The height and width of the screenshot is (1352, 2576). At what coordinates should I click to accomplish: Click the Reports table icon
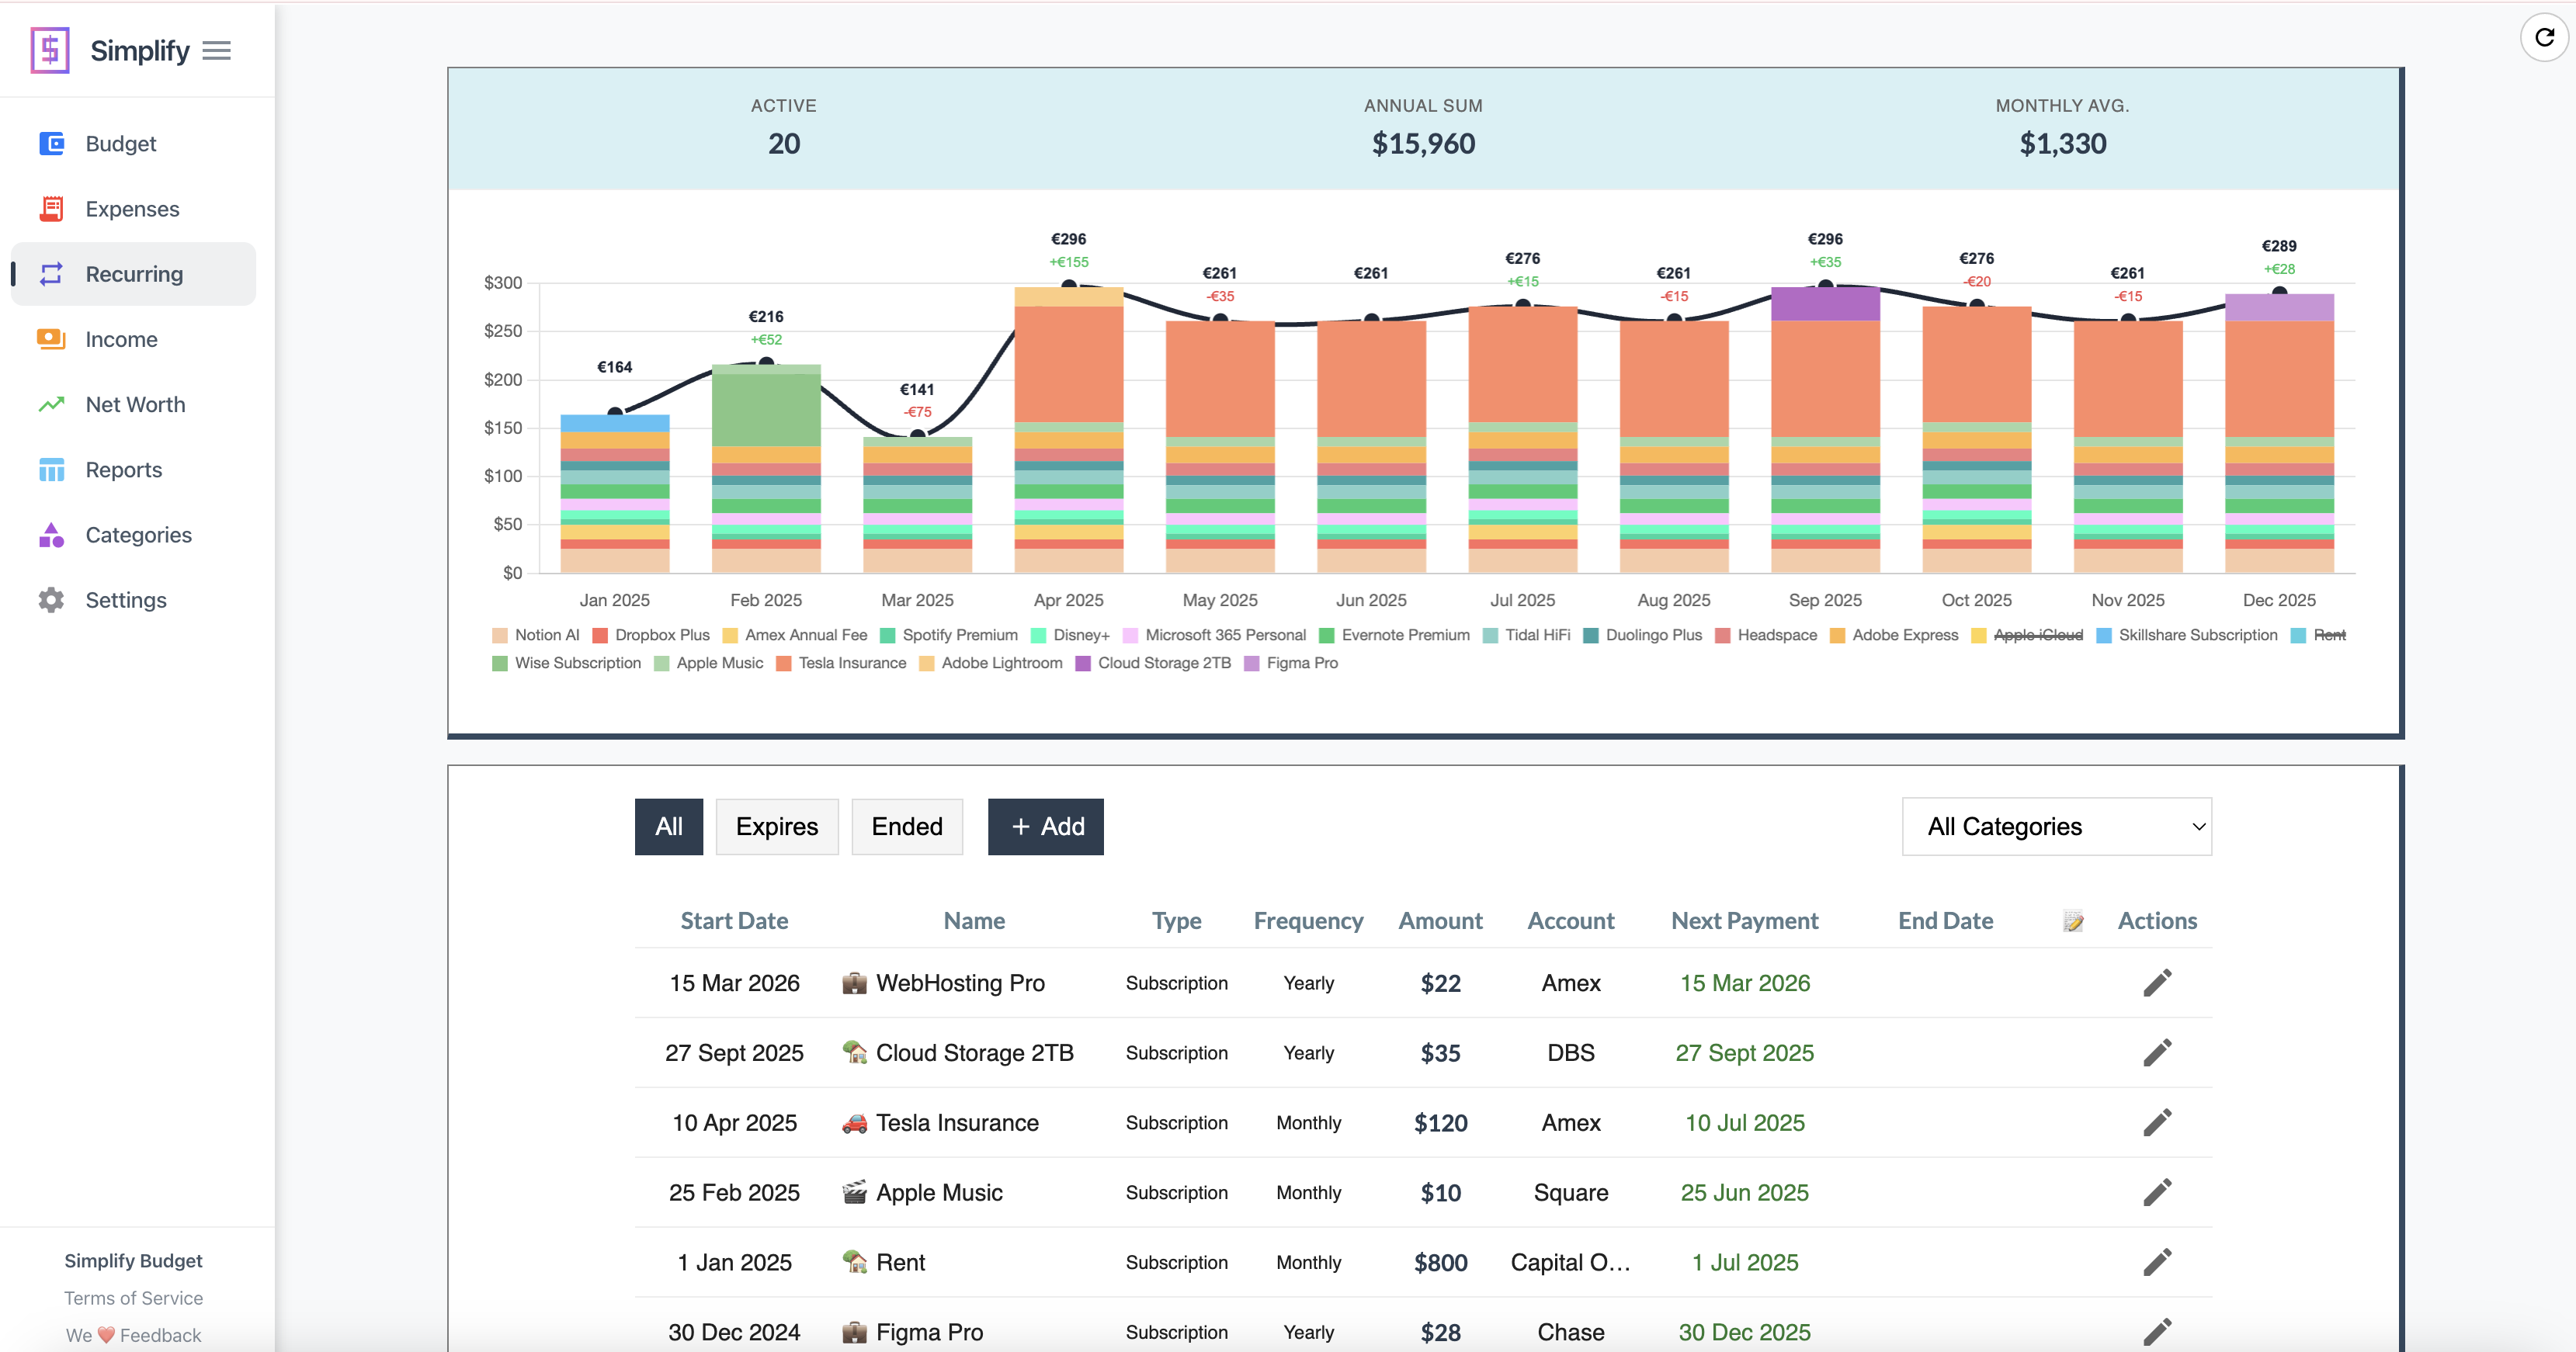click(x=51, y=469)
